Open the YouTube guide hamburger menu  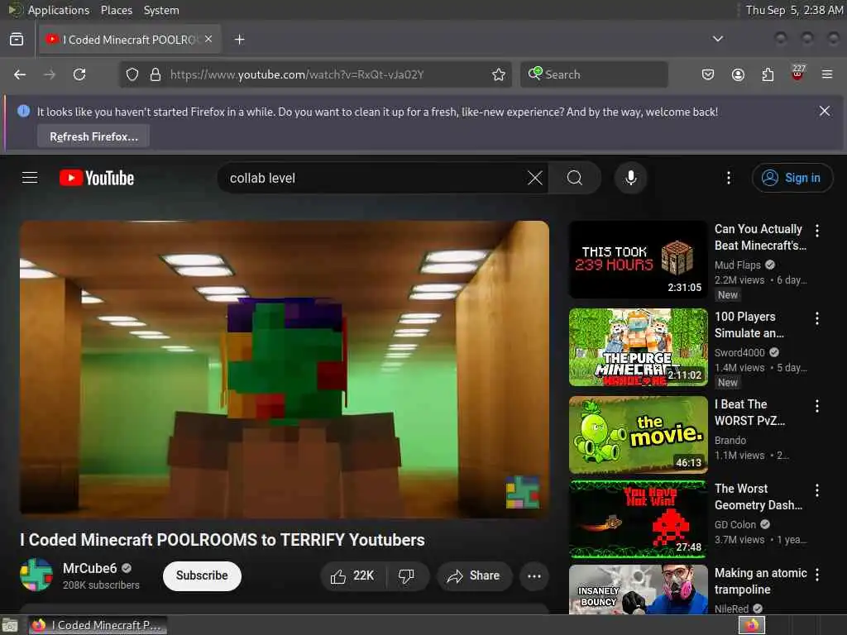(x=30, y=178)
